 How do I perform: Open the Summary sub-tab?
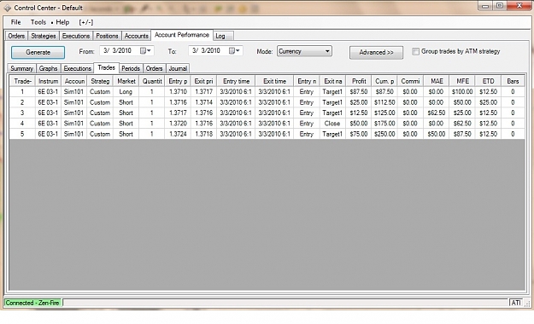pos(22,68)
